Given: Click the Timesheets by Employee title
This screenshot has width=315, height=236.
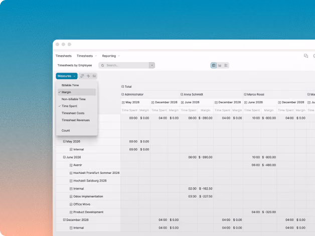Looking at the screenshot, I should (x=75, y=65).
